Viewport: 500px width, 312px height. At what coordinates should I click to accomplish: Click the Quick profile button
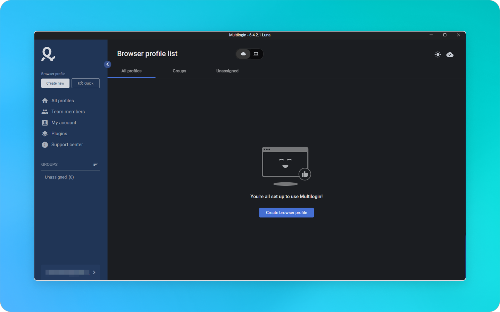click(x=85, y=83)
